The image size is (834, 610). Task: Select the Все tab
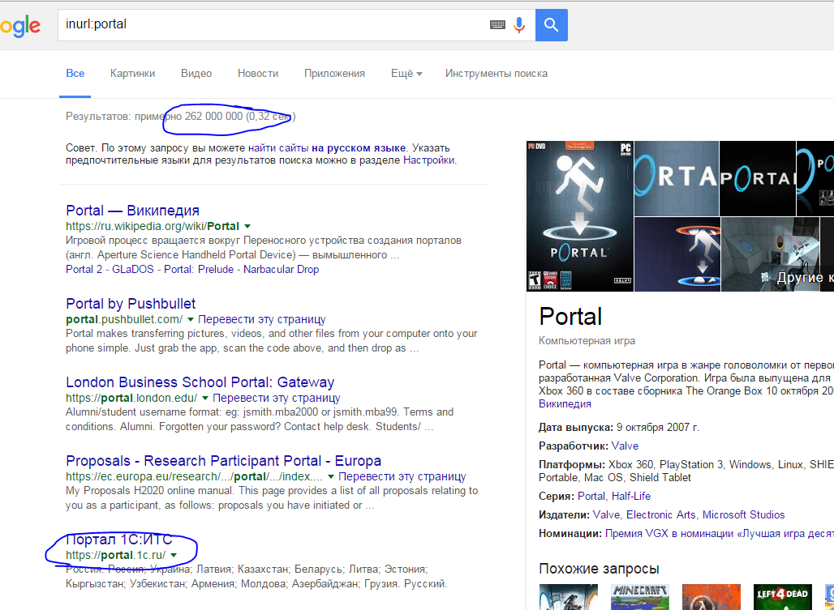pos(75,73)
